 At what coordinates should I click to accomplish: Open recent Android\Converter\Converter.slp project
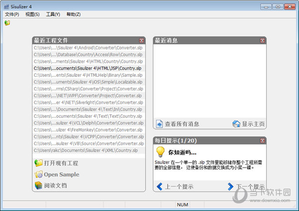point(89,48)
